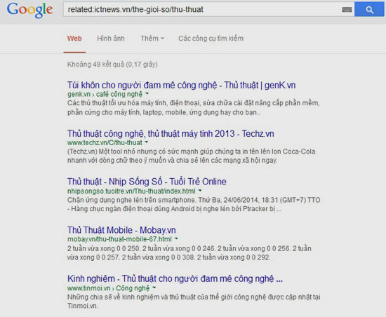Select the Web tab

click(x=74, y=39)
